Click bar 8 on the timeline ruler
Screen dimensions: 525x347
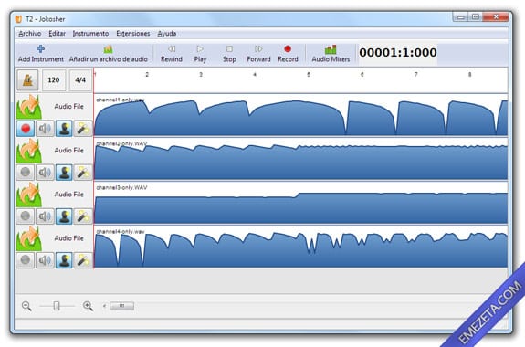click(x=469, y=74)
